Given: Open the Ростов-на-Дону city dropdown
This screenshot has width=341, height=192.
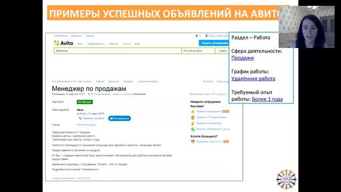Looking at the screenshot, I should [x=198, y=51].
